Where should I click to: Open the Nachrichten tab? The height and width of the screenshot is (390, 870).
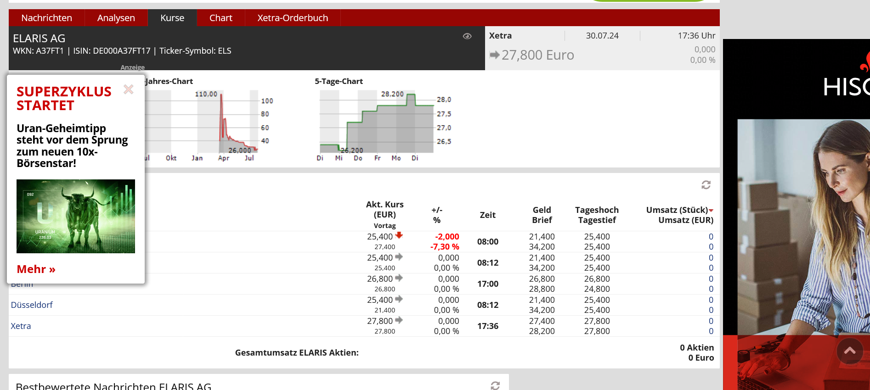46,18
